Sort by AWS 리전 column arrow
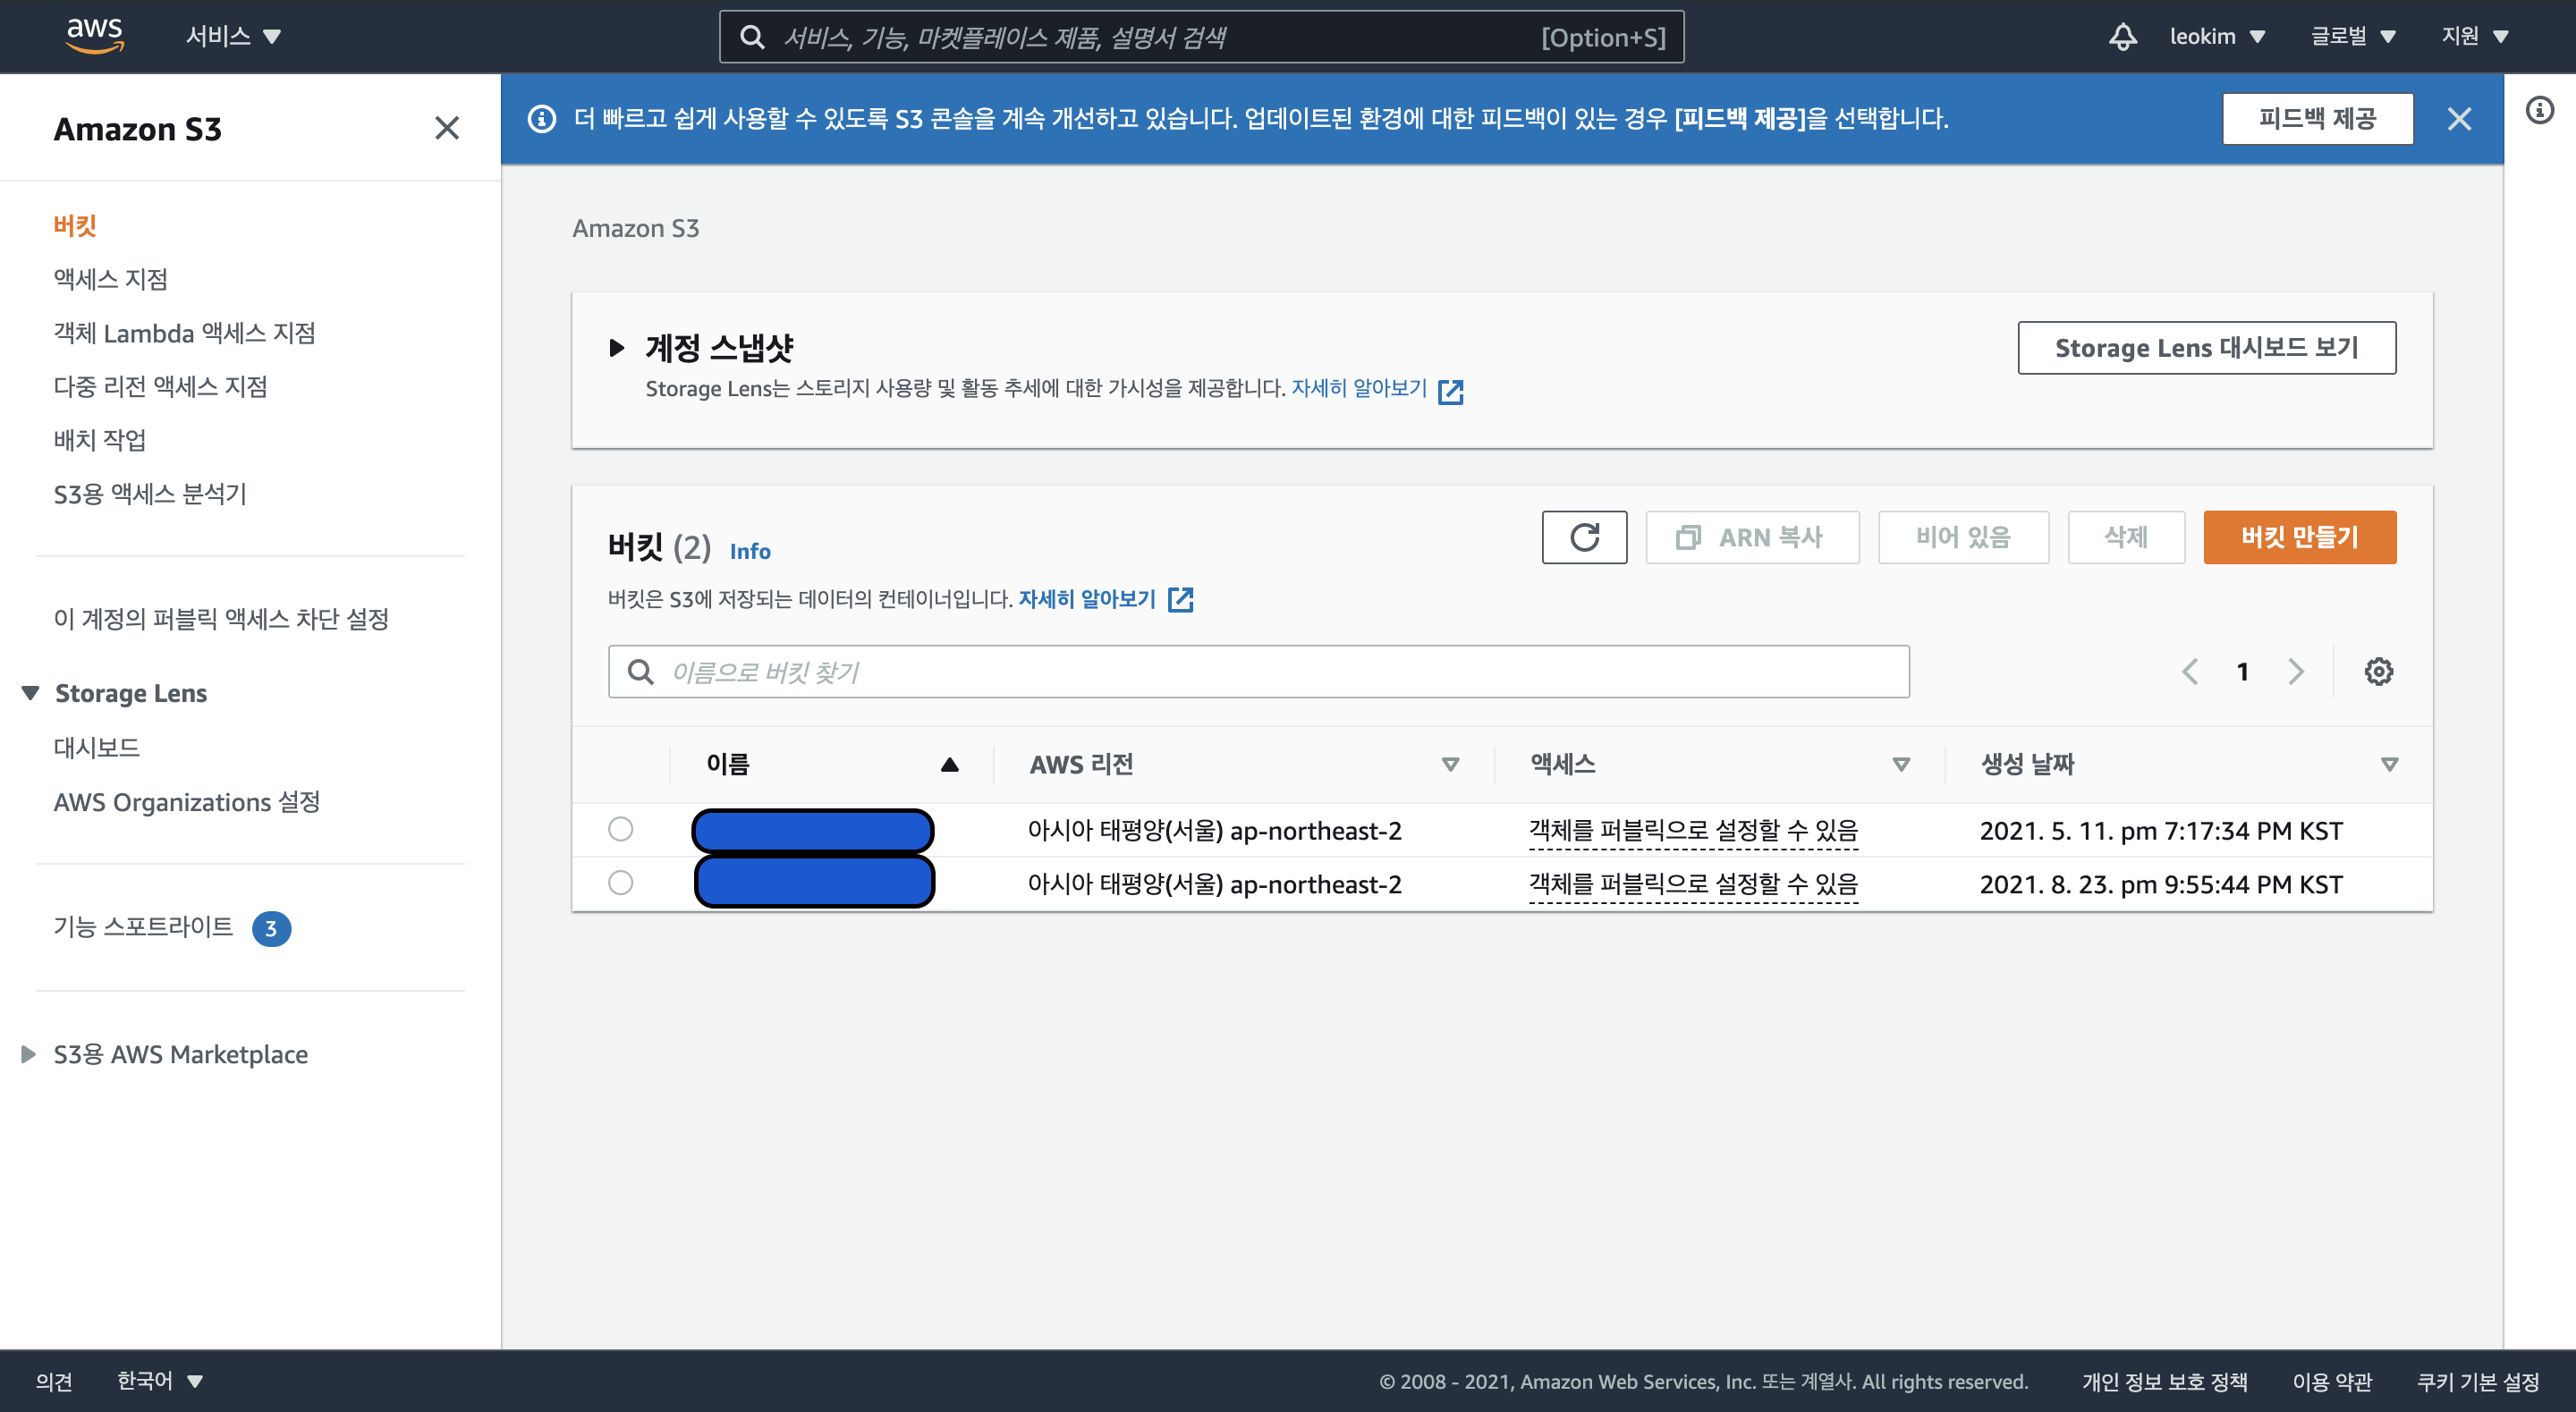Viewport: 2576px width, 1412px height. click(x=1450, y=765)
